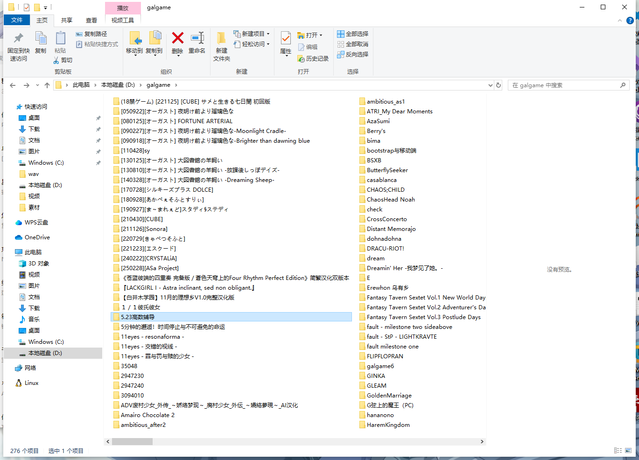The height and width of the screenshot is (460, 639).
Task: Click the galgame search input box
Action: click(565, 85)
